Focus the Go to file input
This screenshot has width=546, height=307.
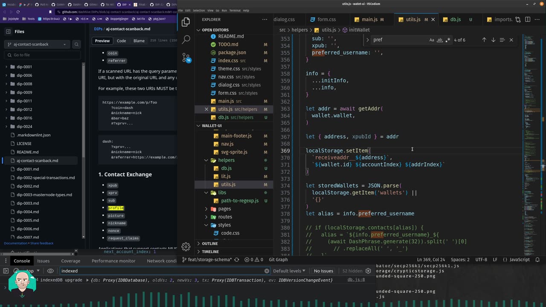[42, 55]
